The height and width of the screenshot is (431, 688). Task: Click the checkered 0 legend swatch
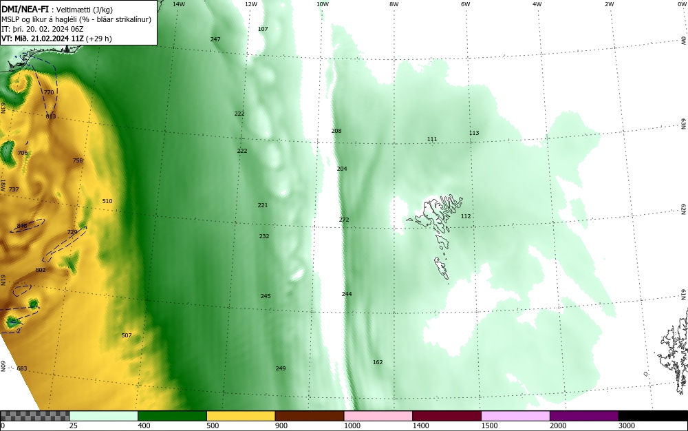tap(34, 416)
